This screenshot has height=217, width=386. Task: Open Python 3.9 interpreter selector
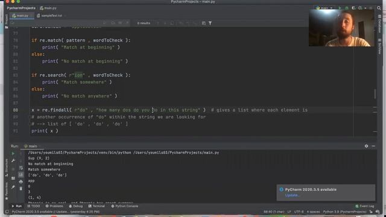(344, 212)
